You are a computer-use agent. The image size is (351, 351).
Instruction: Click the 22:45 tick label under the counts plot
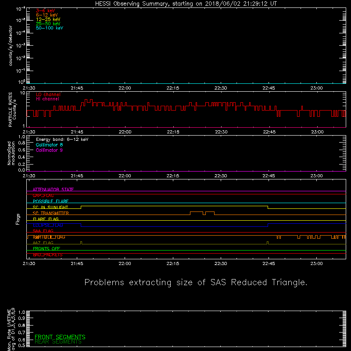coord(269,88)
